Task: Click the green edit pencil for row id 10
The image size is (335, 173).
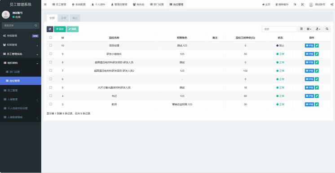Action: (317, 45)
